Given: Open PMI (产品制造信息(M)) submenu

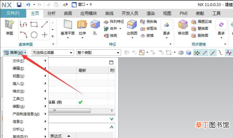Looking at the screenshot, I should click(26, 114).
